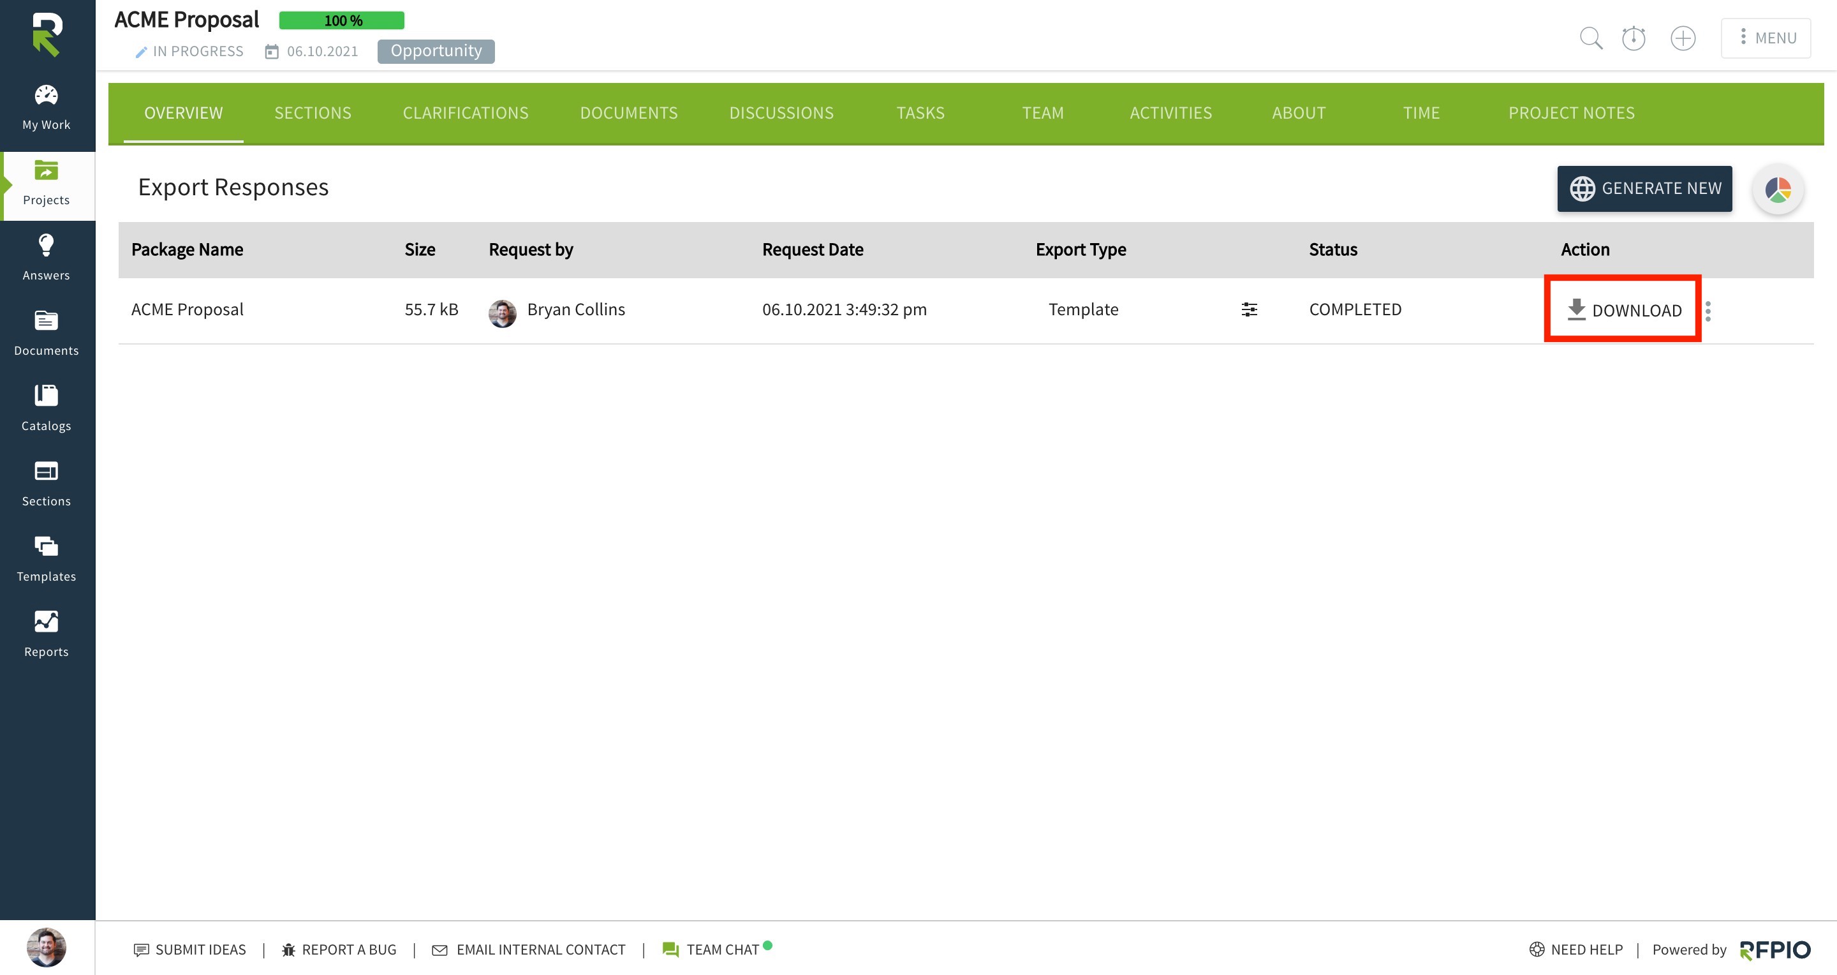Open Documents in the sidebar
The height and width of the screenshot is (975, 1837).
pos(47,334)
